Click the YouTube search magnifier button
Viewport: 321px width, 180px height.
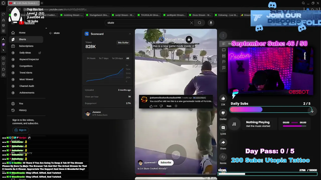tap(199, 23)
